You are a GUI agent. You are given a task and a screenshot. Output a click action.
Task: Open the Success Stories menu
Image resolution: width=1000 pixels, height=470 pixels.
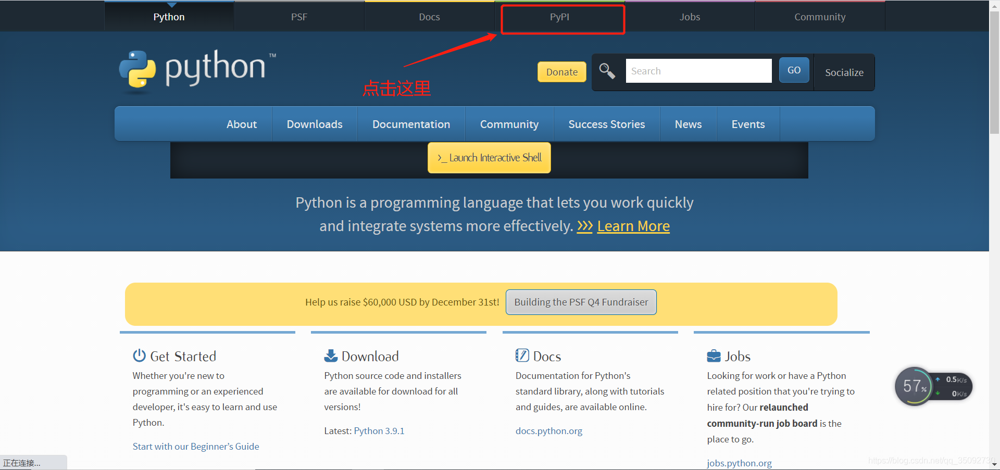tap(607, 124)
